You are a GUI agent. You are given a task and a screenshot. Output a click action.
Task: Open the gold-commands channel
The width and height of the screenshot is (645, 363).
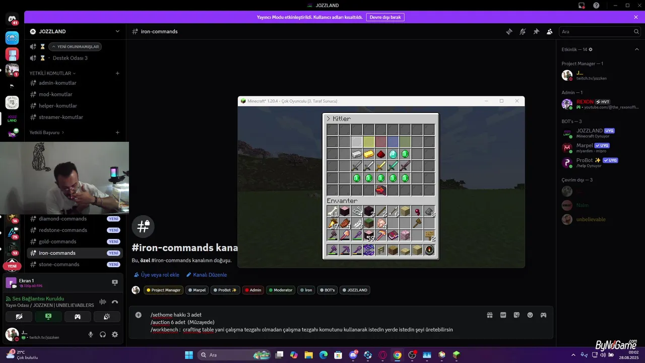[75, 241]
